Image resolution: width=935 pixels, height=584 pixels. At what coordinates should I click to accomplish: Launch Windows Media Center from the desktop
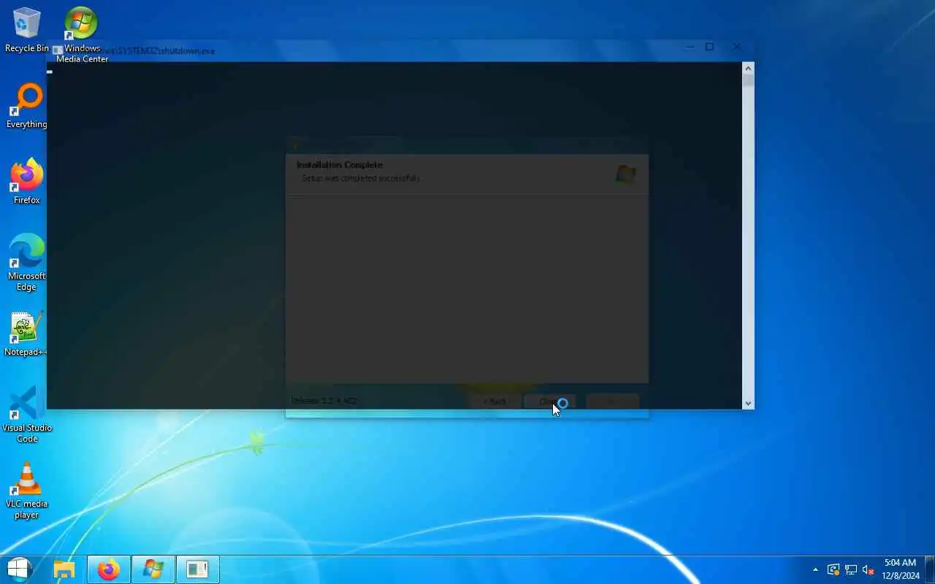[82, 35]
